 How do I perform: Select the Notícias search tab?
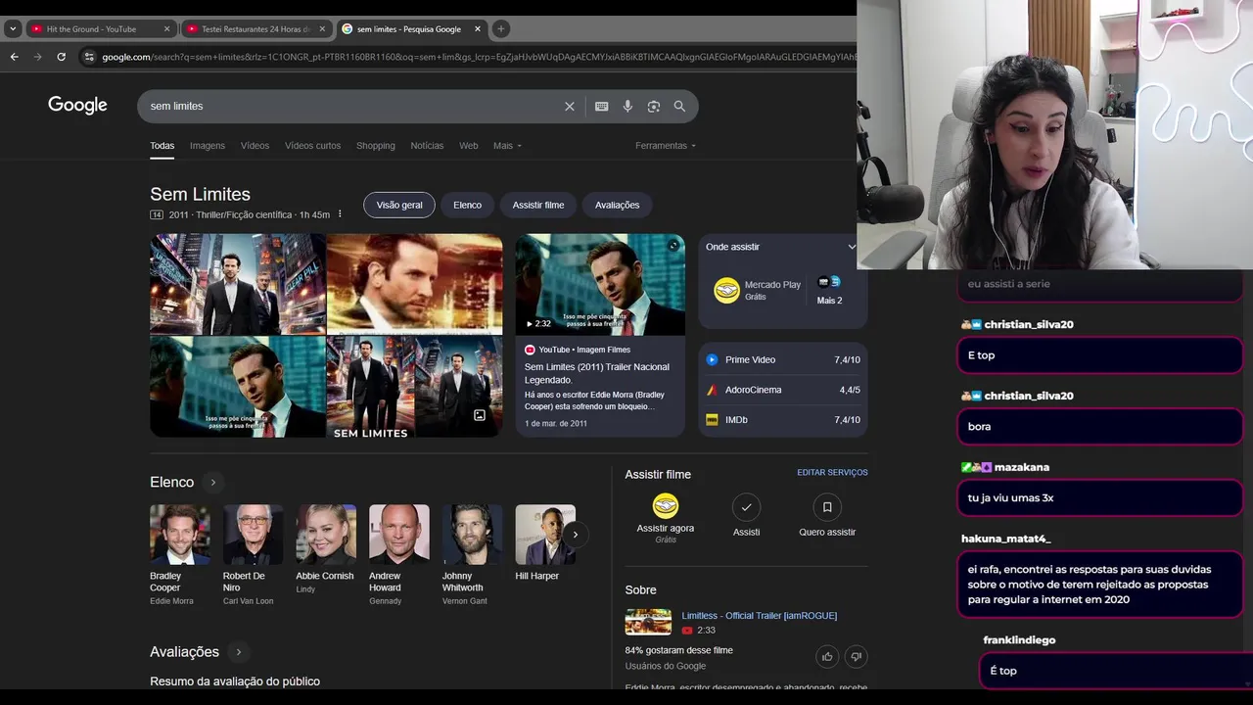point(427,146)
